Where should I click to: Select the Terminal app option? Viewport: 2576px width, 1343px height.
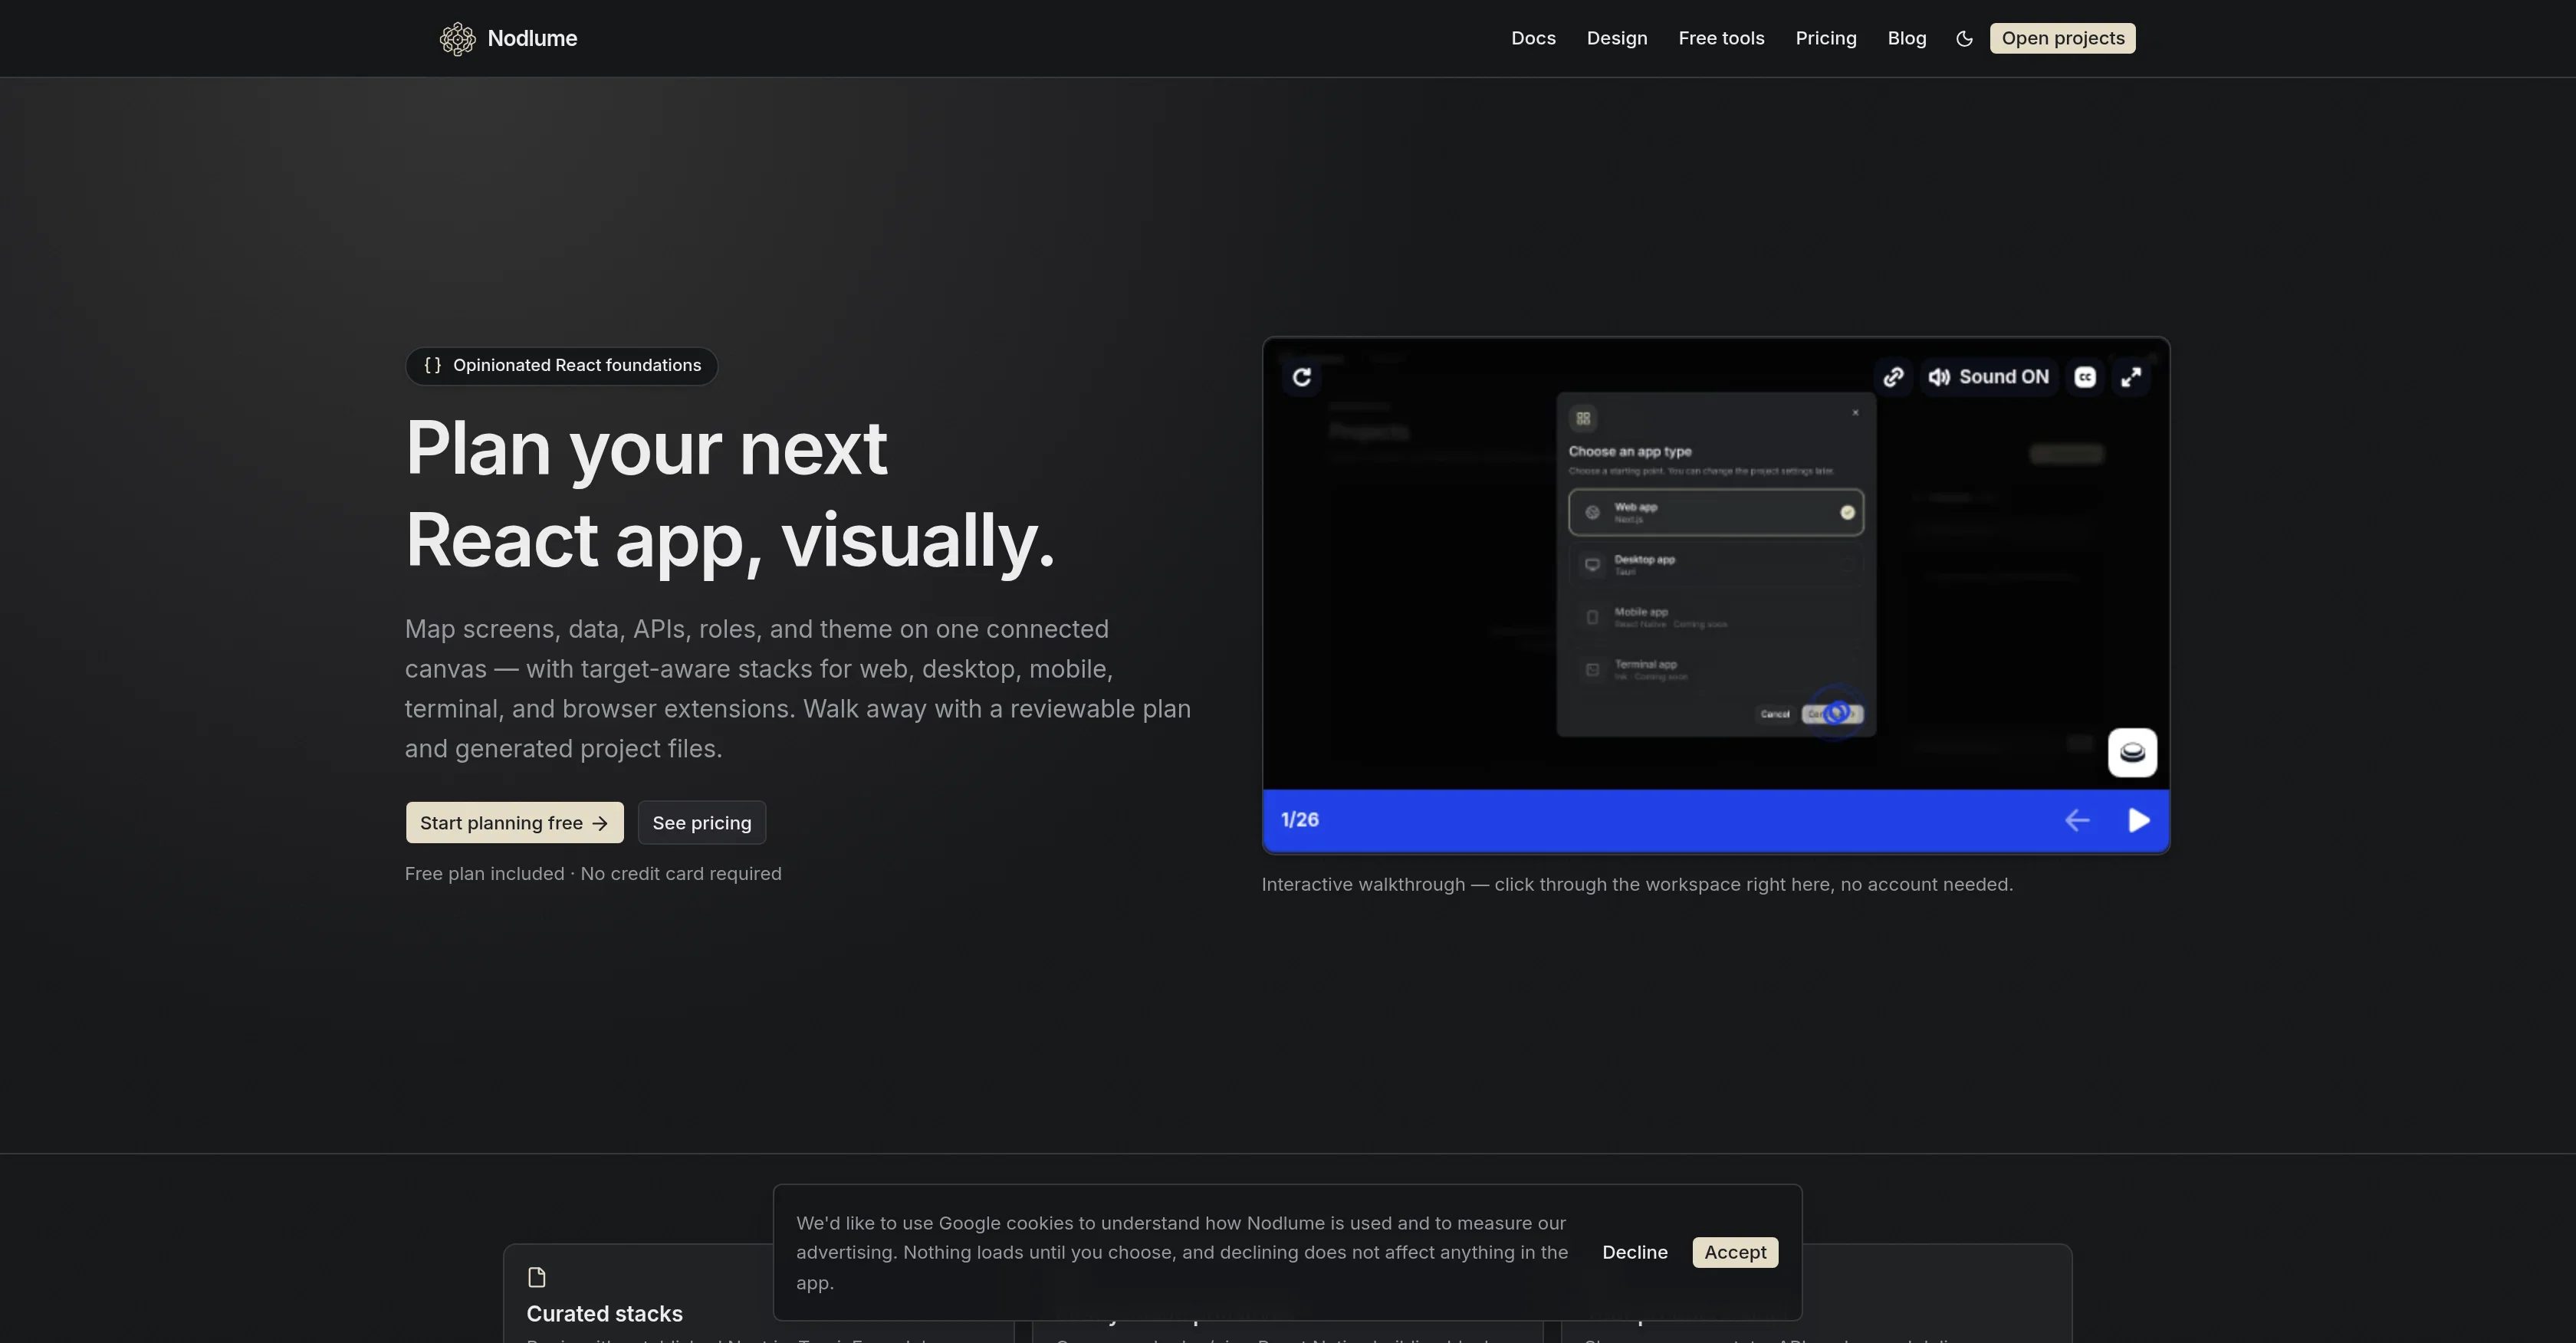pos(1716,669)
